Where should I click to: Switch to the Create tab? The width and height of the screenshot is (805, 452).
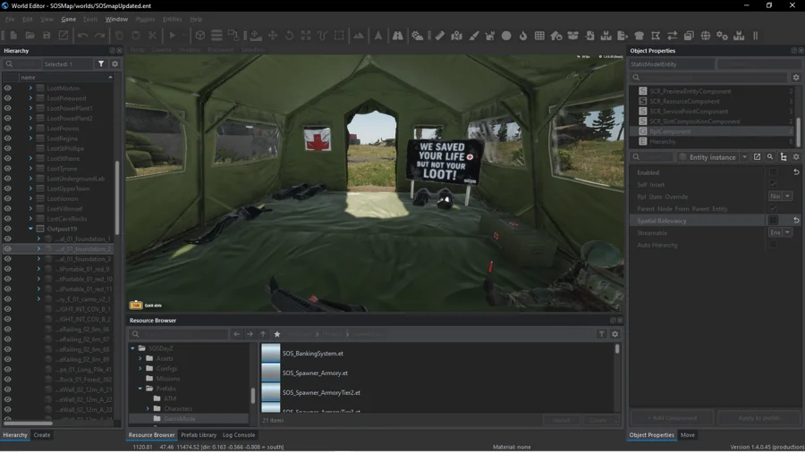(x=42, y=434)
